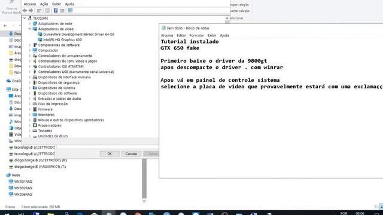Viewport: 383px width, 215px height.
Task: Open Ajuda menu in Device Manager
Action: 69,4
